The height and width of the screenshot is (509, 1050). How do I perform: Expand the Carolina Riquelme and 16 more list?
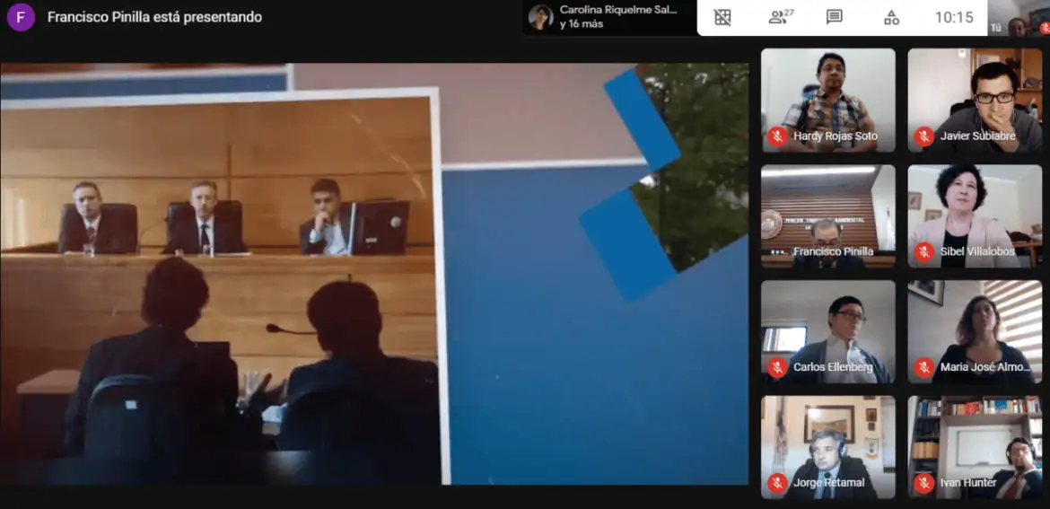coord(609,17)
